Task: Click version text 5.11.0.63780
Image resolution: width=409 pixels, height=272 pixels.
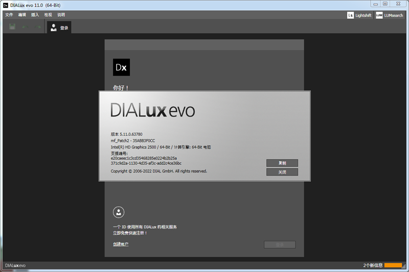Action: point(131,134)
